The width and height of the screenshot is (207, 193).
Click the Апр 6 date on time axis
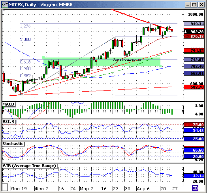(143, 189)
